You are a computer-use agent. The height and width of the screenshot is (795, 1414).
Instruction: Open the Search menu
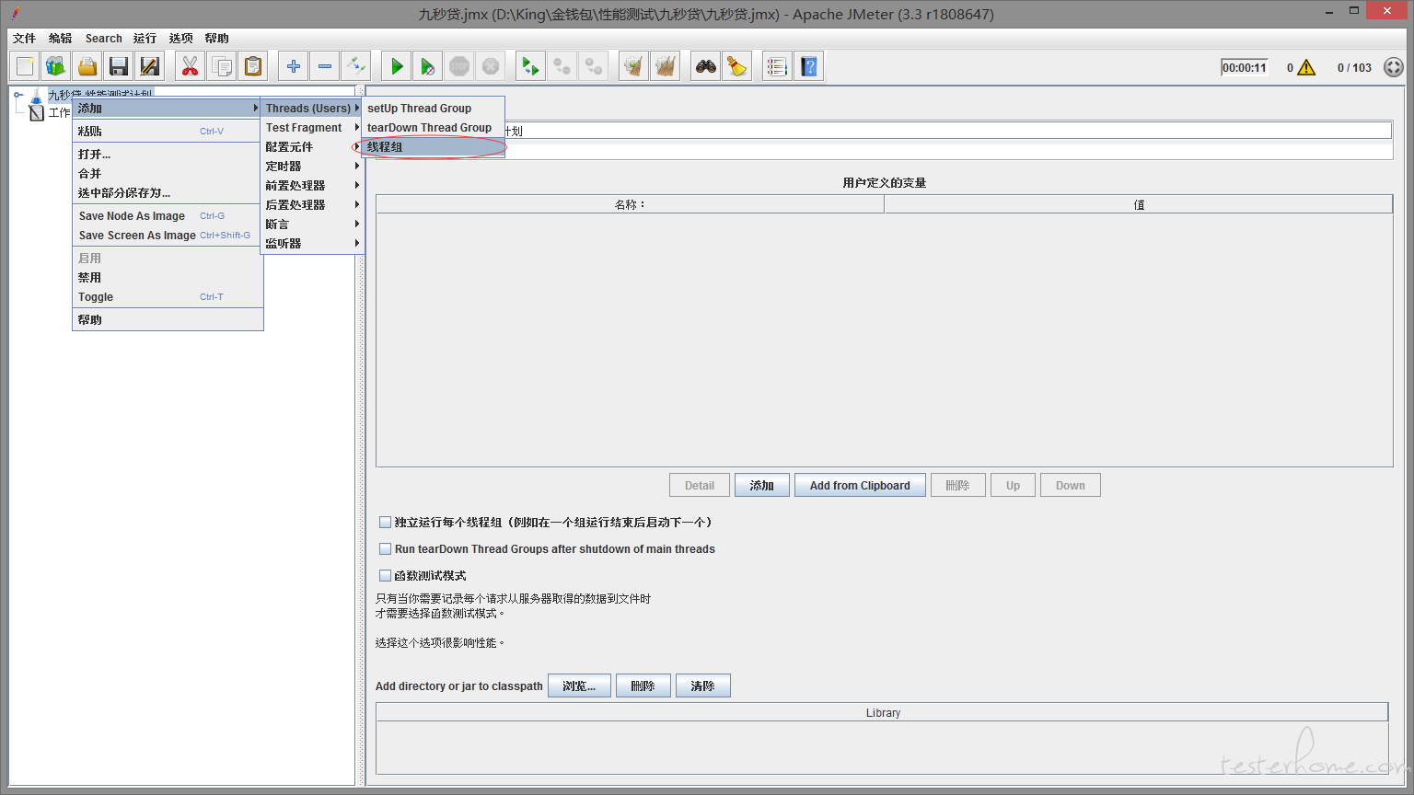pyautogui.click(x=103, y=38)
